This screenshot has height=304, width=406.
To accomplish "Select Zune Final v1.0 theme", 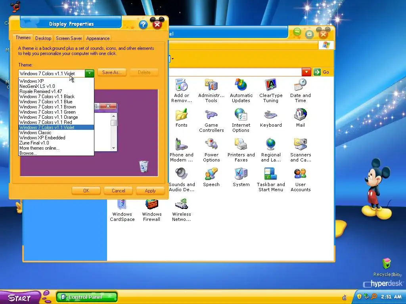I will click(x=56, y=143).
